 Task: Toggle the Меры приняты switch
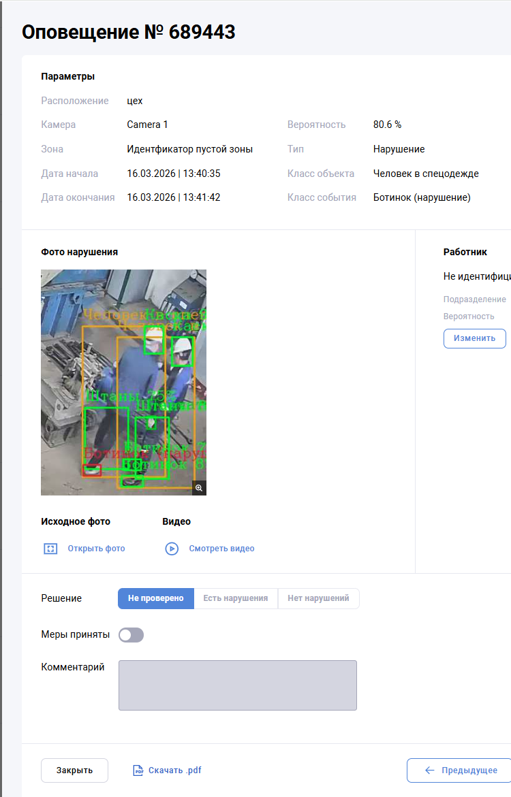click(x=131, y=635)
